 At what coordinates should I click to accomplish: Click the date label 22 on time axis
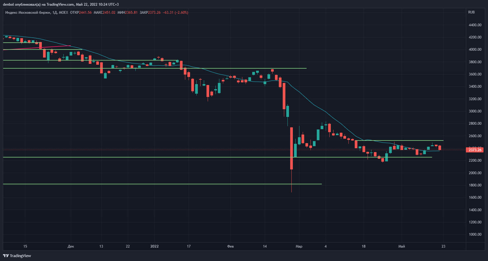click(x=128, y=246)
